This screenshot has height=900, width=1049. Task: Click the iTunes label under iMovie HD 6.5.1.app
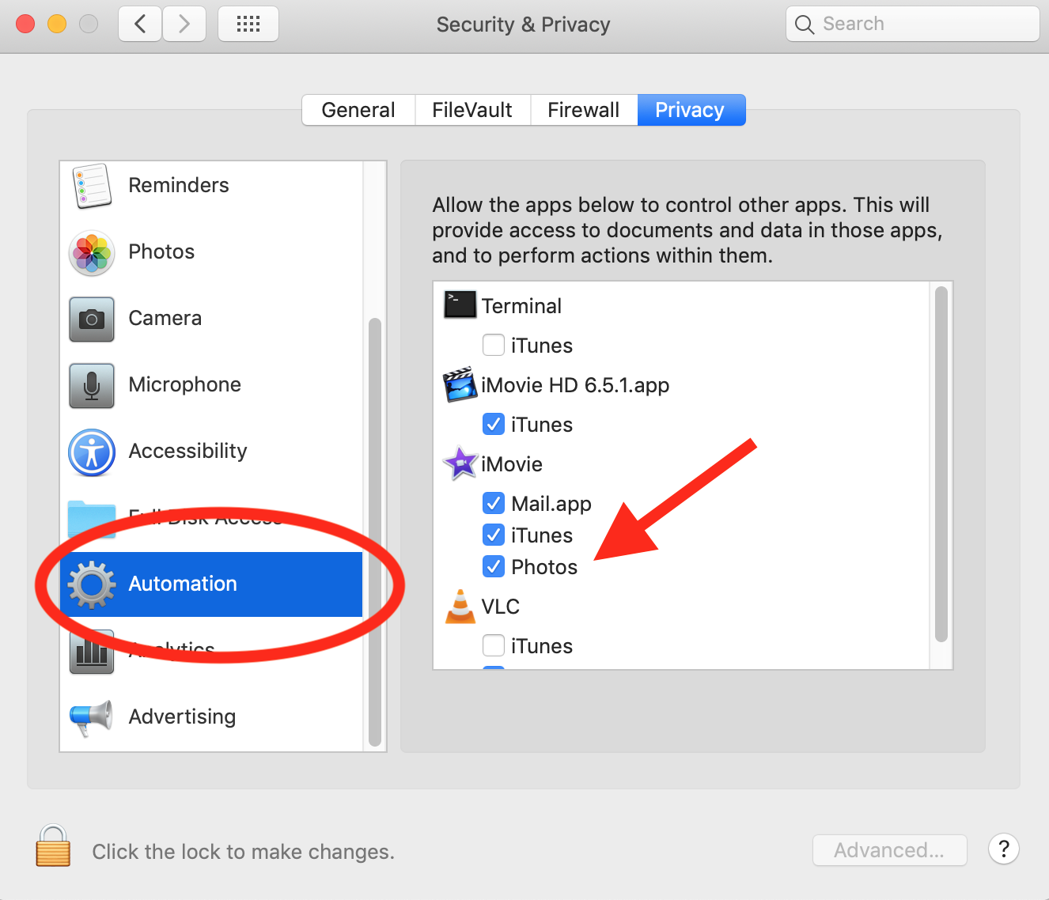click(542, 425)
